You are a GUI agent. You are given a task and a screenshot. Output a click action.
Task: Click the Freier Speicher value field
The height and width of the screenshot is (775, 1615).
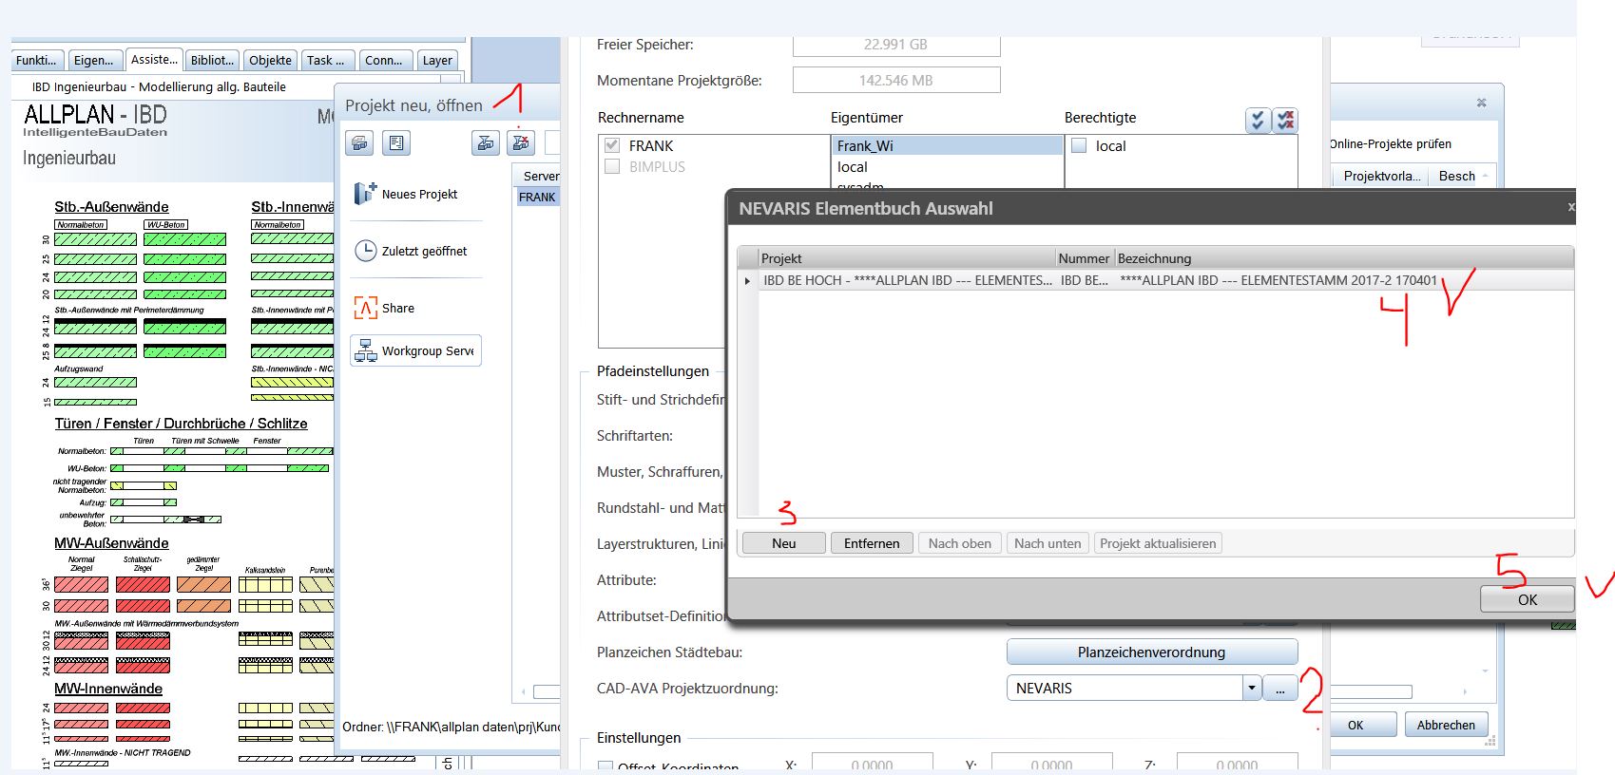click(896, 45)
